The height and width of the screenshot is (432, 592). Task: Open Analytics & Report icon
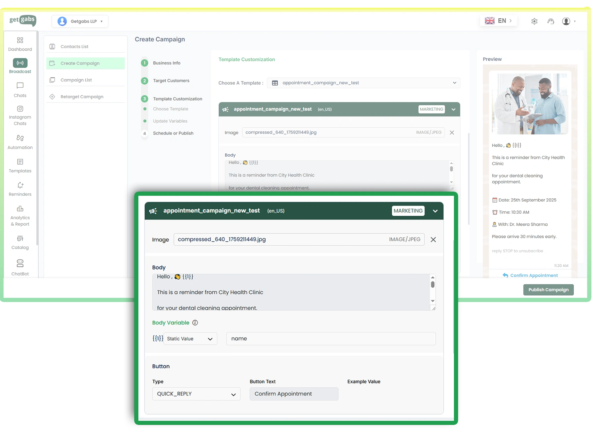point(20,209)
